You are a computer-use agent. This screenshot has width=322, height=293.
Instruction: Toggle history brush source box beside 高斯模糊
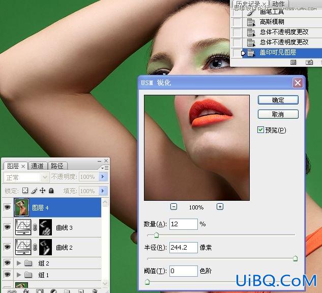point(237,21)
